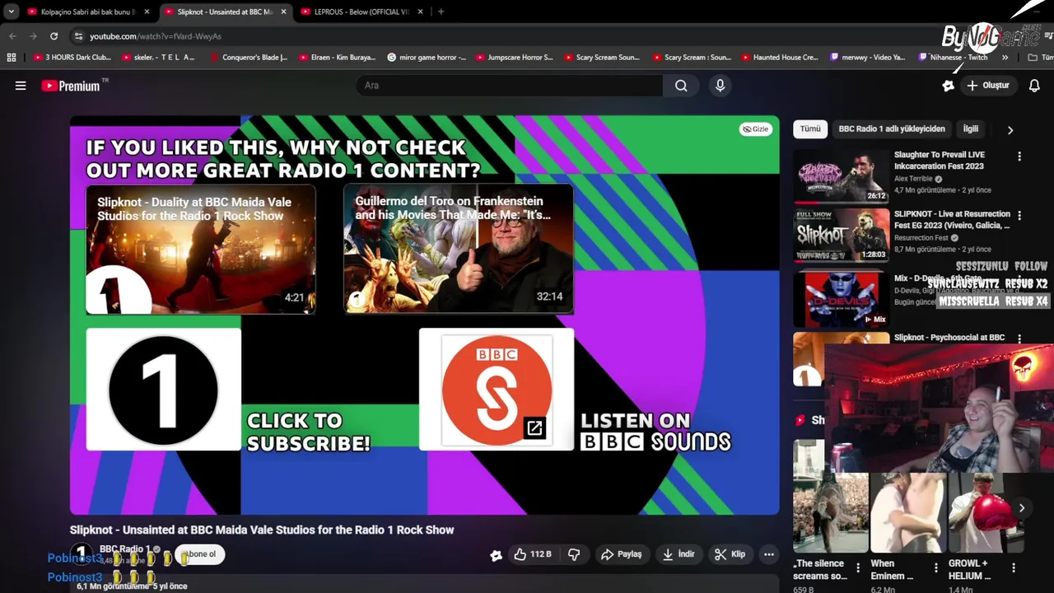Select the Slipknot - Unsainted browser tab

224,12
